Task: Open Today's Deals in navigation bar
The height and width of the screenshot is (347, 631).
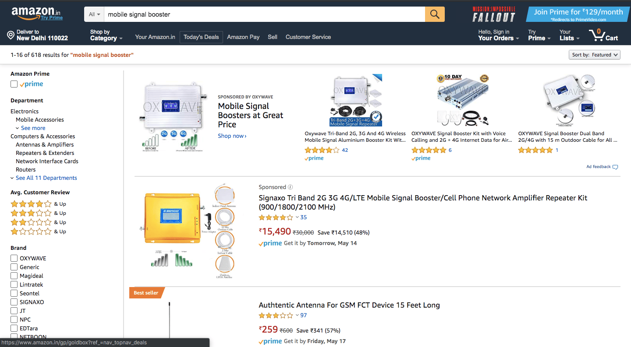Action: point(201,37)
